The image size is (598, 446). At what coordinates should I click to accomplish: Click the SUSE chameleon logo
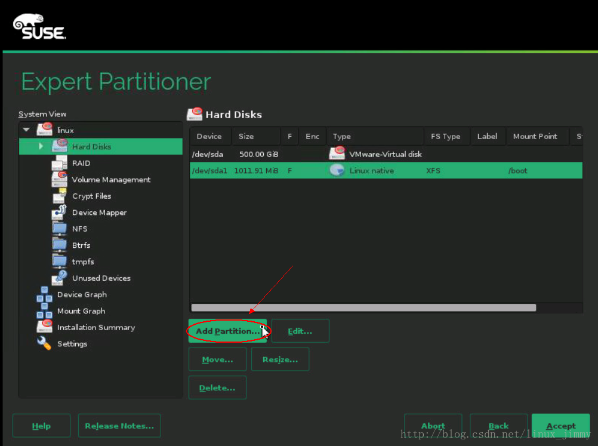tap(39, 26)
